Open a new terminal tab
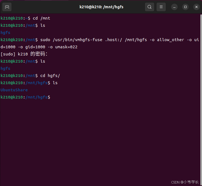 pyautogui.click(x=7, y=7)
